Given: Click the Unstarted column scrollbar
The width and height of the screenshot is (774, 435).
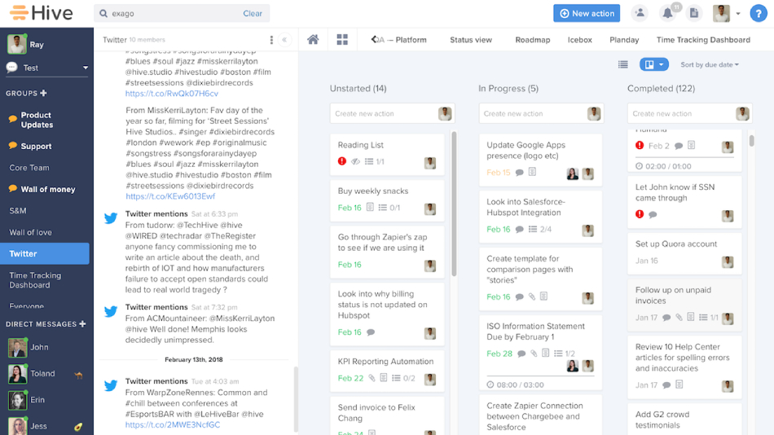Looking at the screenshot, I should coord(454,204).
